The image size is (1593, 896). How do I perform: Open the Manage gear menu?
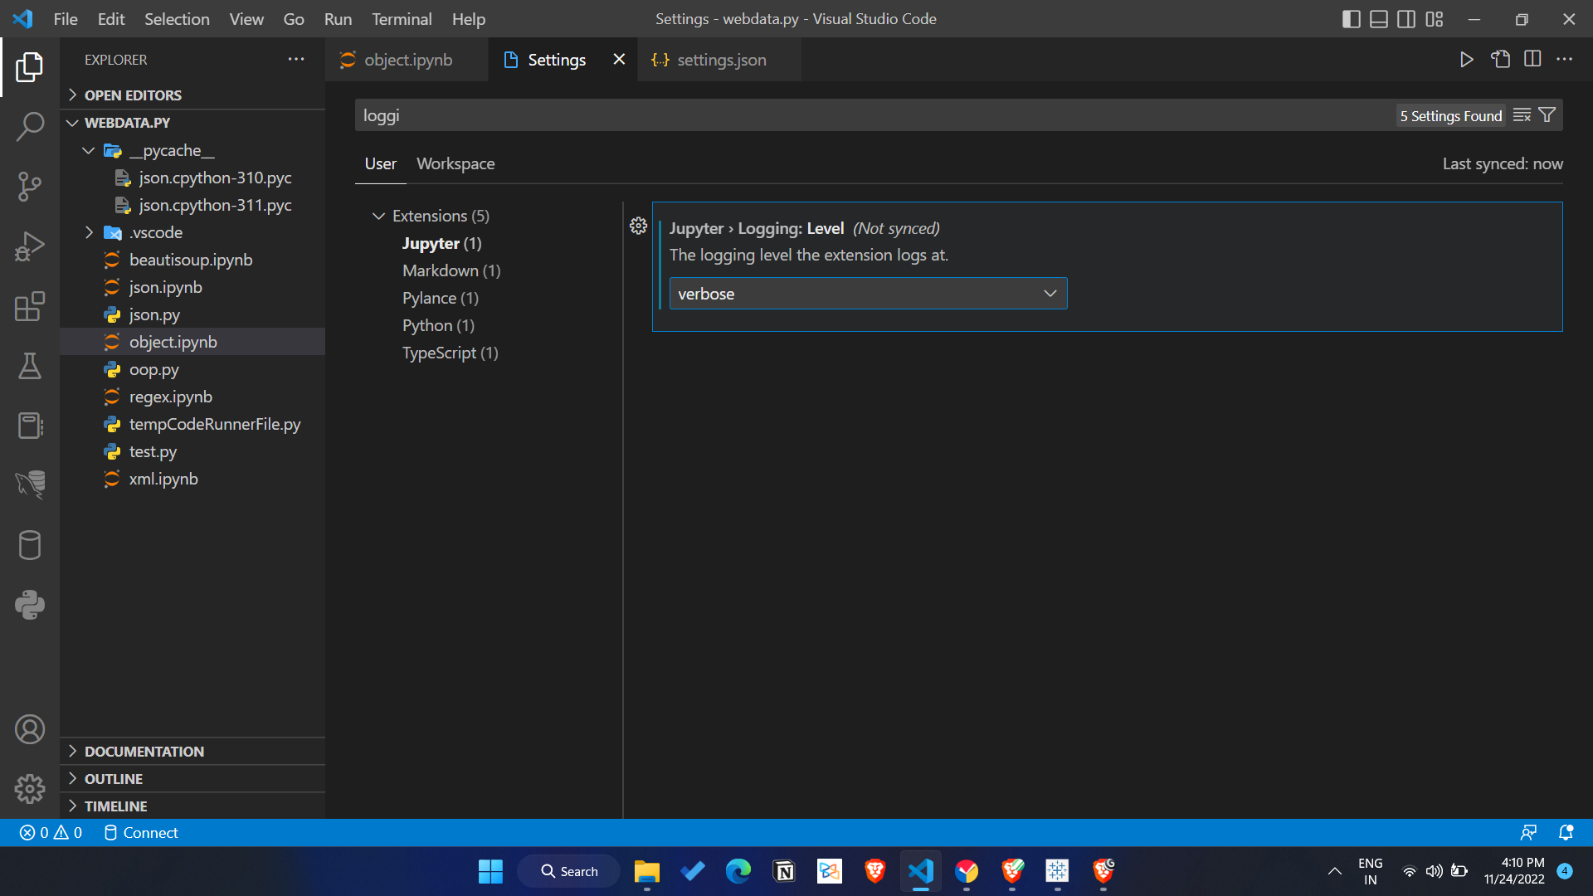(x=30, y=789)
